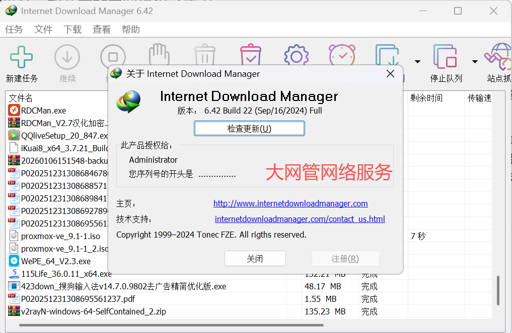Click the trash delete icon in the toolbar
This screenshot has height=333, width=512.
[x=204, y=55]
